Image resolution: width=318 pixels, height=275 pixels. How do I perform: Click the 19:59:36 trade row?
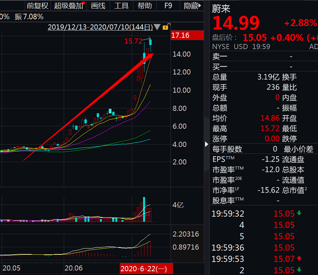pos(264,248)
